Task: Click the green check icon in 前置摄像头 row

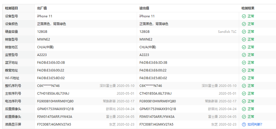Action: (244, 117)
